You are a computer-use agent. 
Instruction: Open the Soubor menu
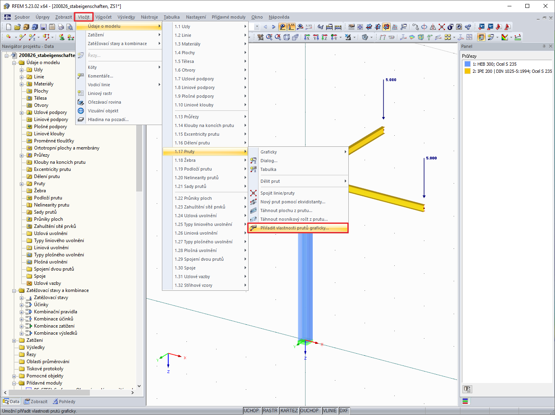click(x=22, y=17)
